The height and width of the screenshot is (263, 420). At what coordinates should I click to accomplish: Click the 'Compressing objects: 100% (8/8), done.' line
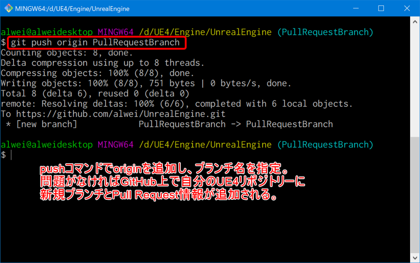click(98, 73)
